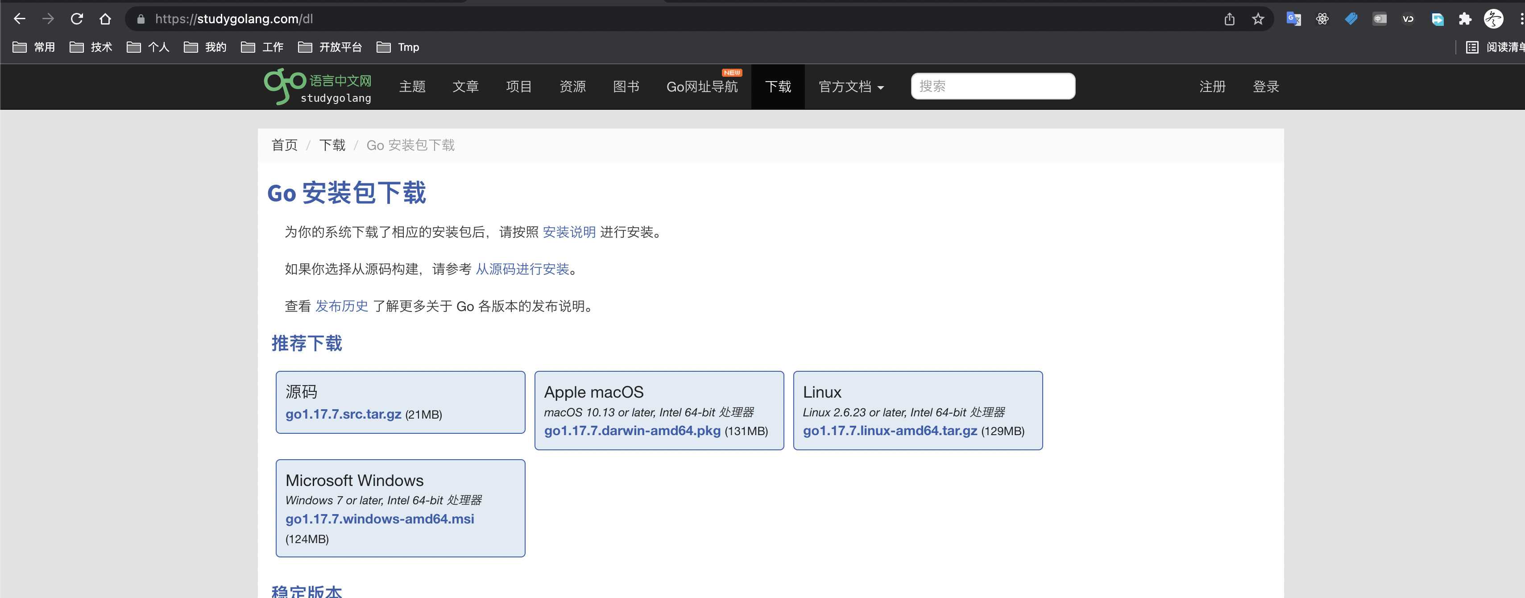Viewport: 1525px width, 598px height.
Task: Expand the 官方文档 dropdown menu
Action: point(851,87)
